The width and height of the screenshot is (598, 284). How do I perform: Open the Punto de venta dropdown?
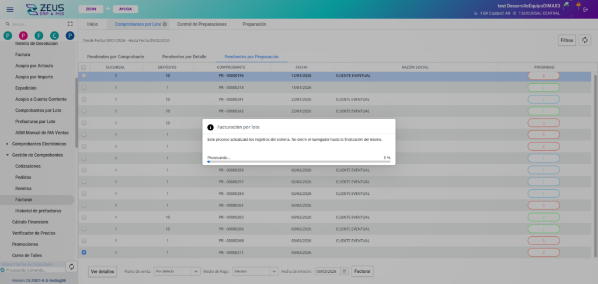(196, 271)
